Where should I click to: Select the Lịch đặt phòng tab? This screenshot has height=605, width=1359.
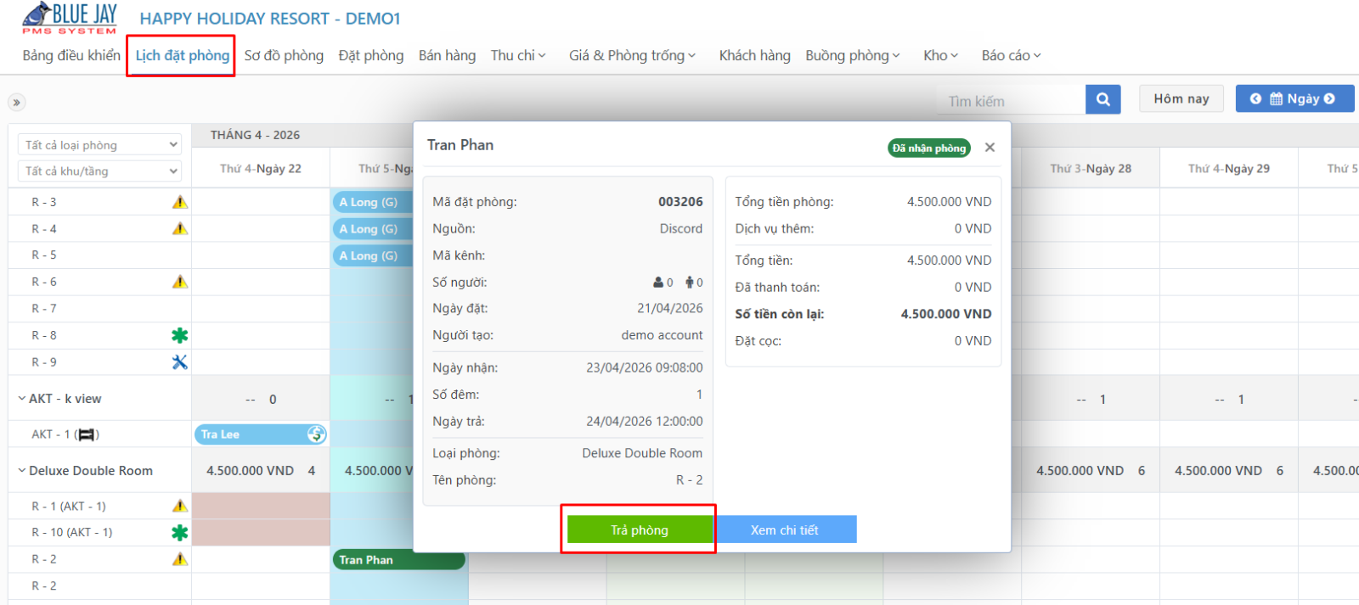pos(183,55)
